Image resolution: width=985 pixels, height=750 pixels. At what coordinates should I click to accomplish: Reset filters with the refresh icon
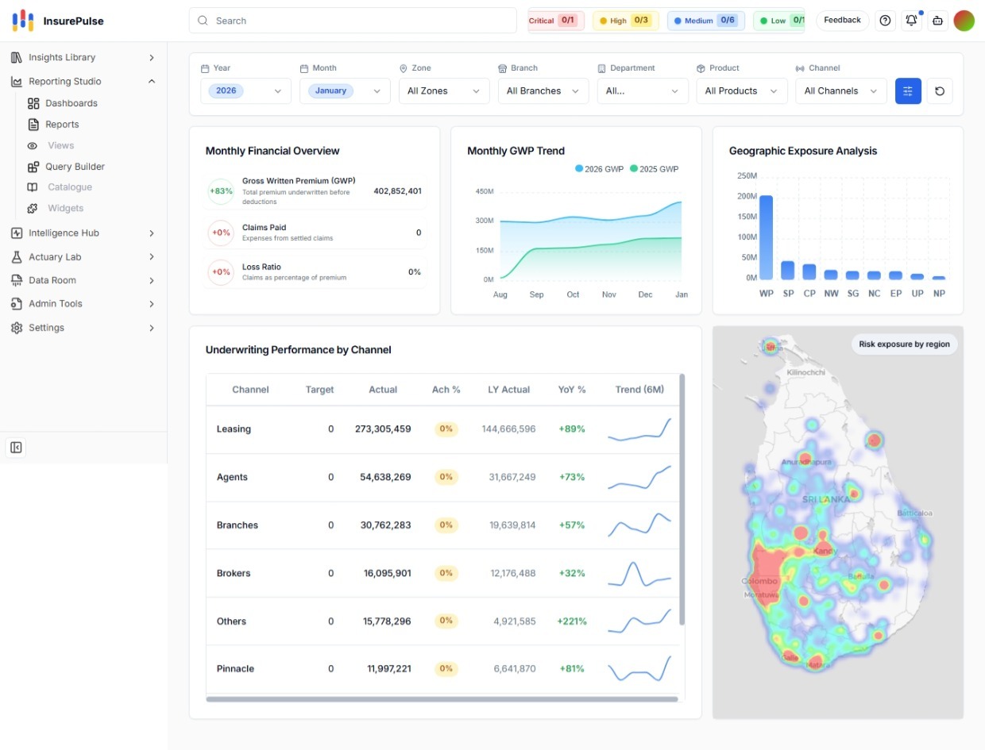tap(940, 91)
